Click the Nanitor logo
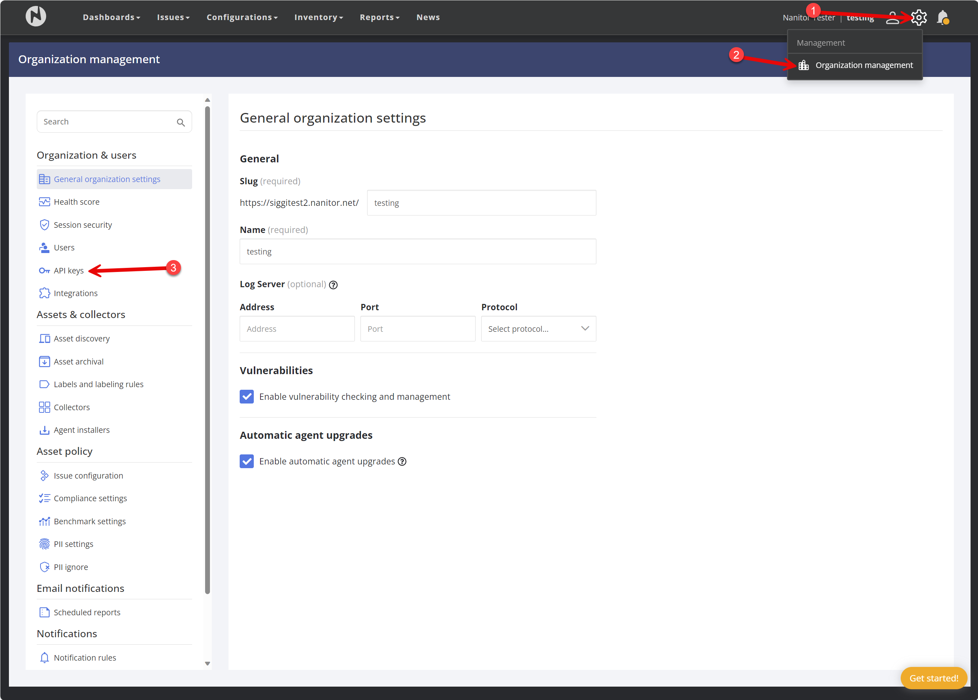Viewport: 978px width, 700px height. tap(36, 17)
